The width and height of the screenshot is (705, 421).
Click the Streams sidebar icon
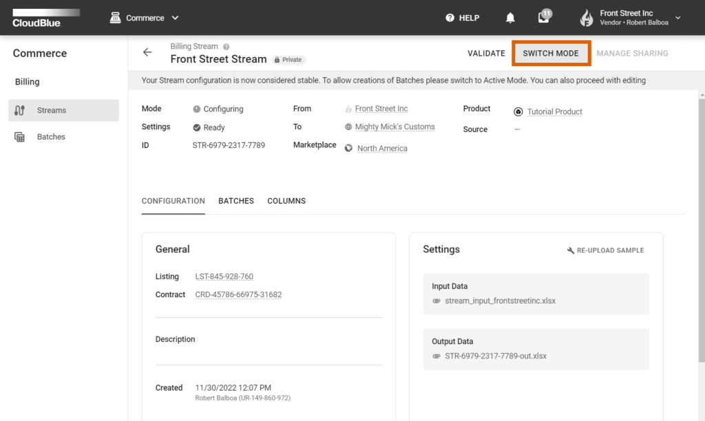click(19, 111)
